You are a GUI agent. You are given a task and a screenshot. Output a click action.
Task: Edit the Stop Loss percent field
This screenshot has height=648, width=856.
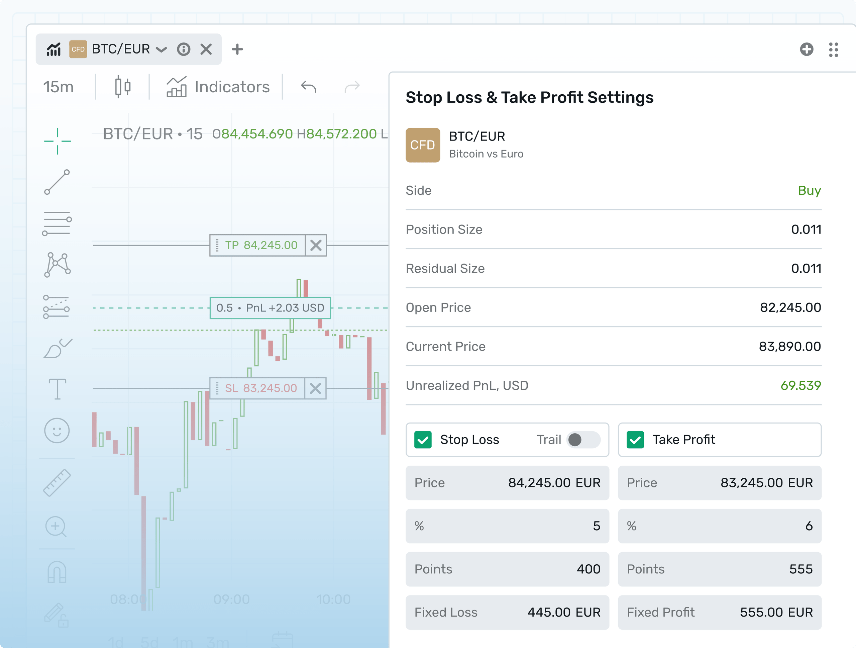507,526
